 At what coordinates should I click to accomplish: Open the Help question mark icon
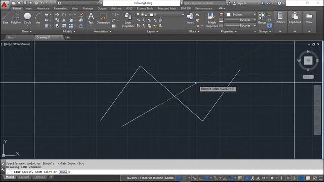pyautogui.click(x=279, y=3)
